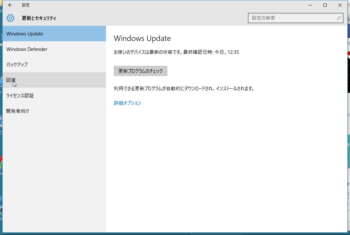The width and height of the screenshot is (350, 235).
Task: Click the Windows Update page title
Action: [142, 38]
